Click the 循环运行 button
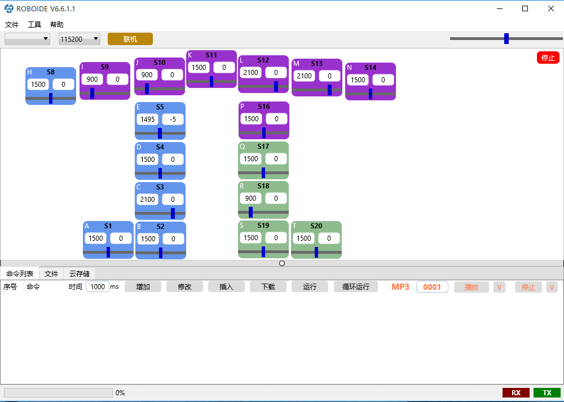564x402 pixels. coord(356,286)
